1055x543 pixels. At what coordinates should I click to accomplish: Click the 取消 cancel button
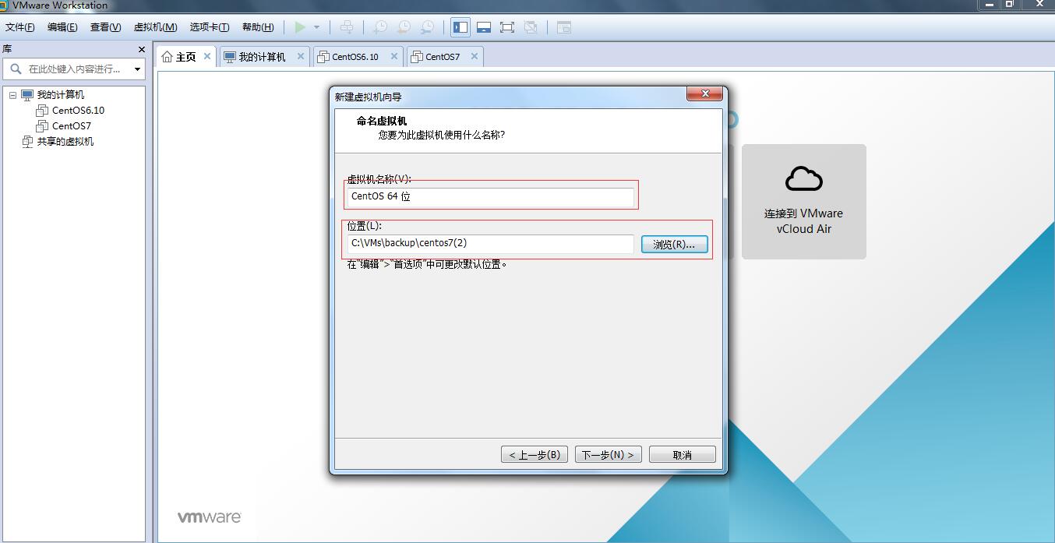(682, 454)
